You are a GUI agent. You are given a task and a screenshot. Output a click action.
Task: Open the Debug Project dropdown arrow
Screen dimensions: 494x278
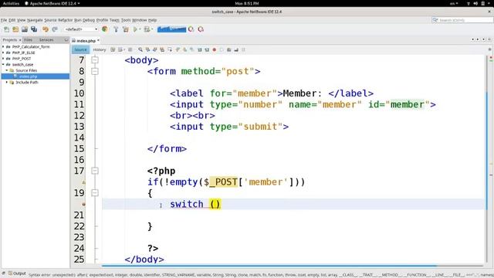[152, 29]
